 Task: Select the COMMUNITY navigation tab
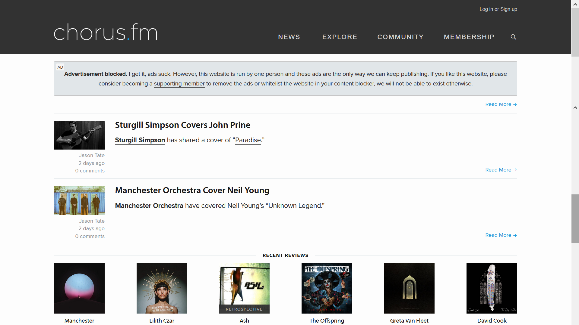pos(400,37)
